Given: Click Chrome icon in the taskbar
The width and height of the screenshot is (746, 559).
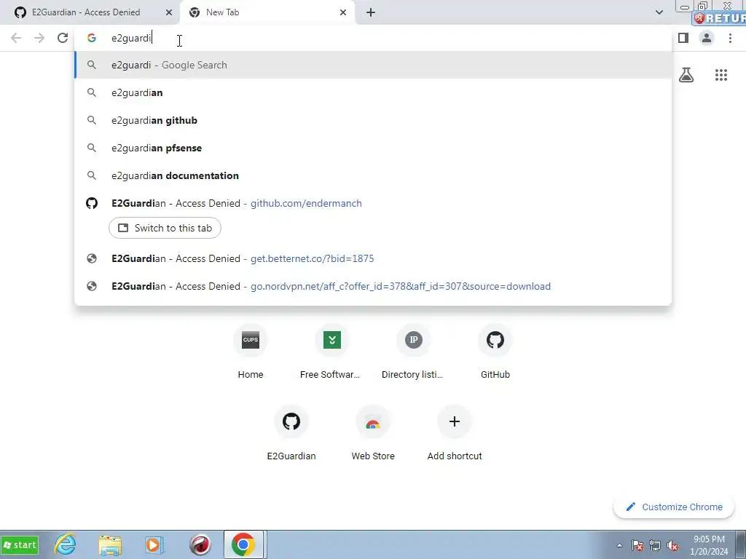Looking at the screenshot, I should point(243,544).
